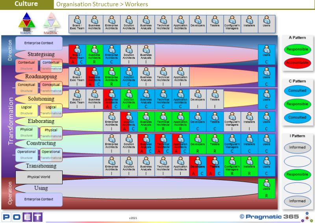Select Board / Exec Team icon in top row
This screenshot has width=315, height=223.
pos(77,24)
